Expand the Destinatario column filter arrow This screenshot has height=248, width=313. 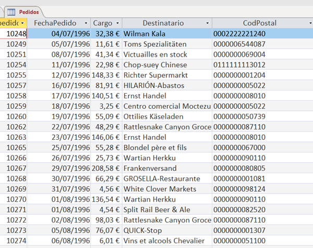pos(208,23)
